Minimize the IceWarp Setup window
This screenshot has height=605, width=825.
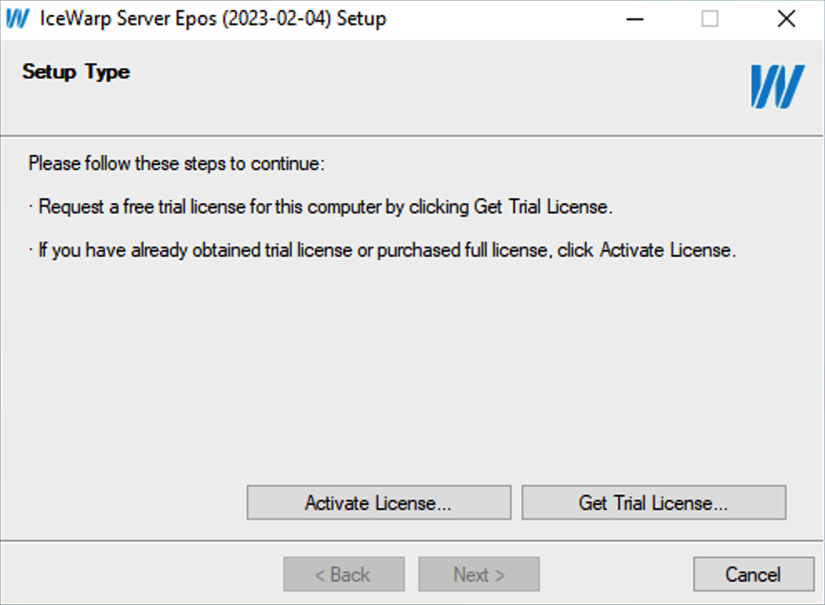tap(634, 19)
